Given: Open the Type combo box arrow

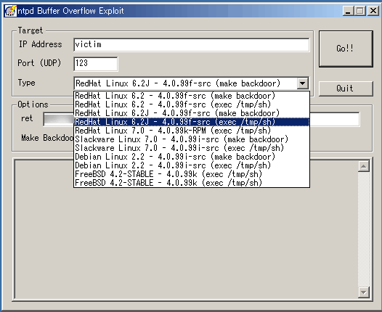Looking at the screenshot, I should pyautogui.click(x=302, y=83).
